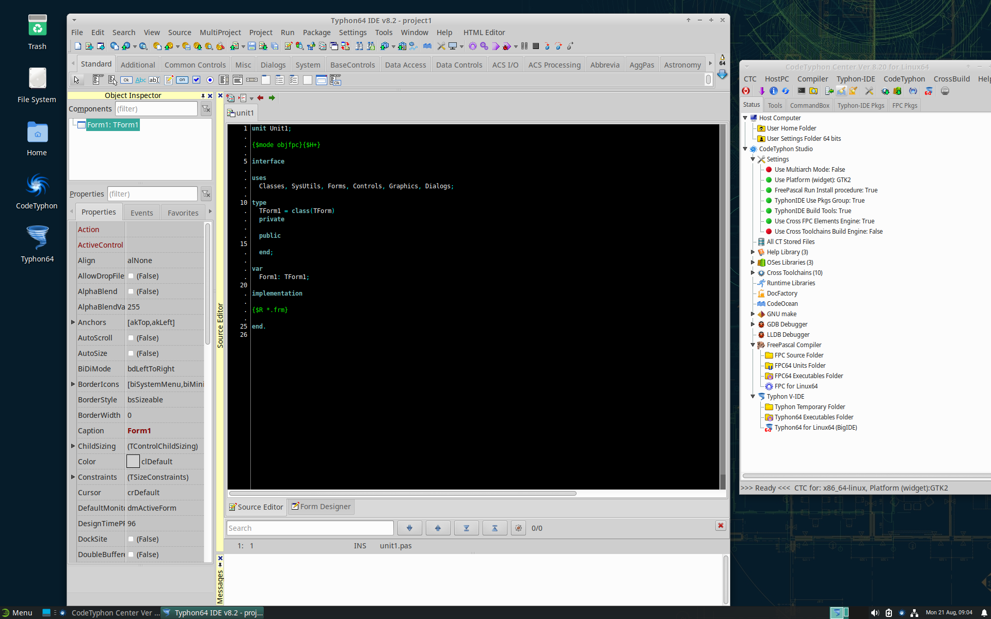Click the wrench and screwdriver options icon in IDE toolbar
Screen dimensions: 991x619
pos(441,46)
